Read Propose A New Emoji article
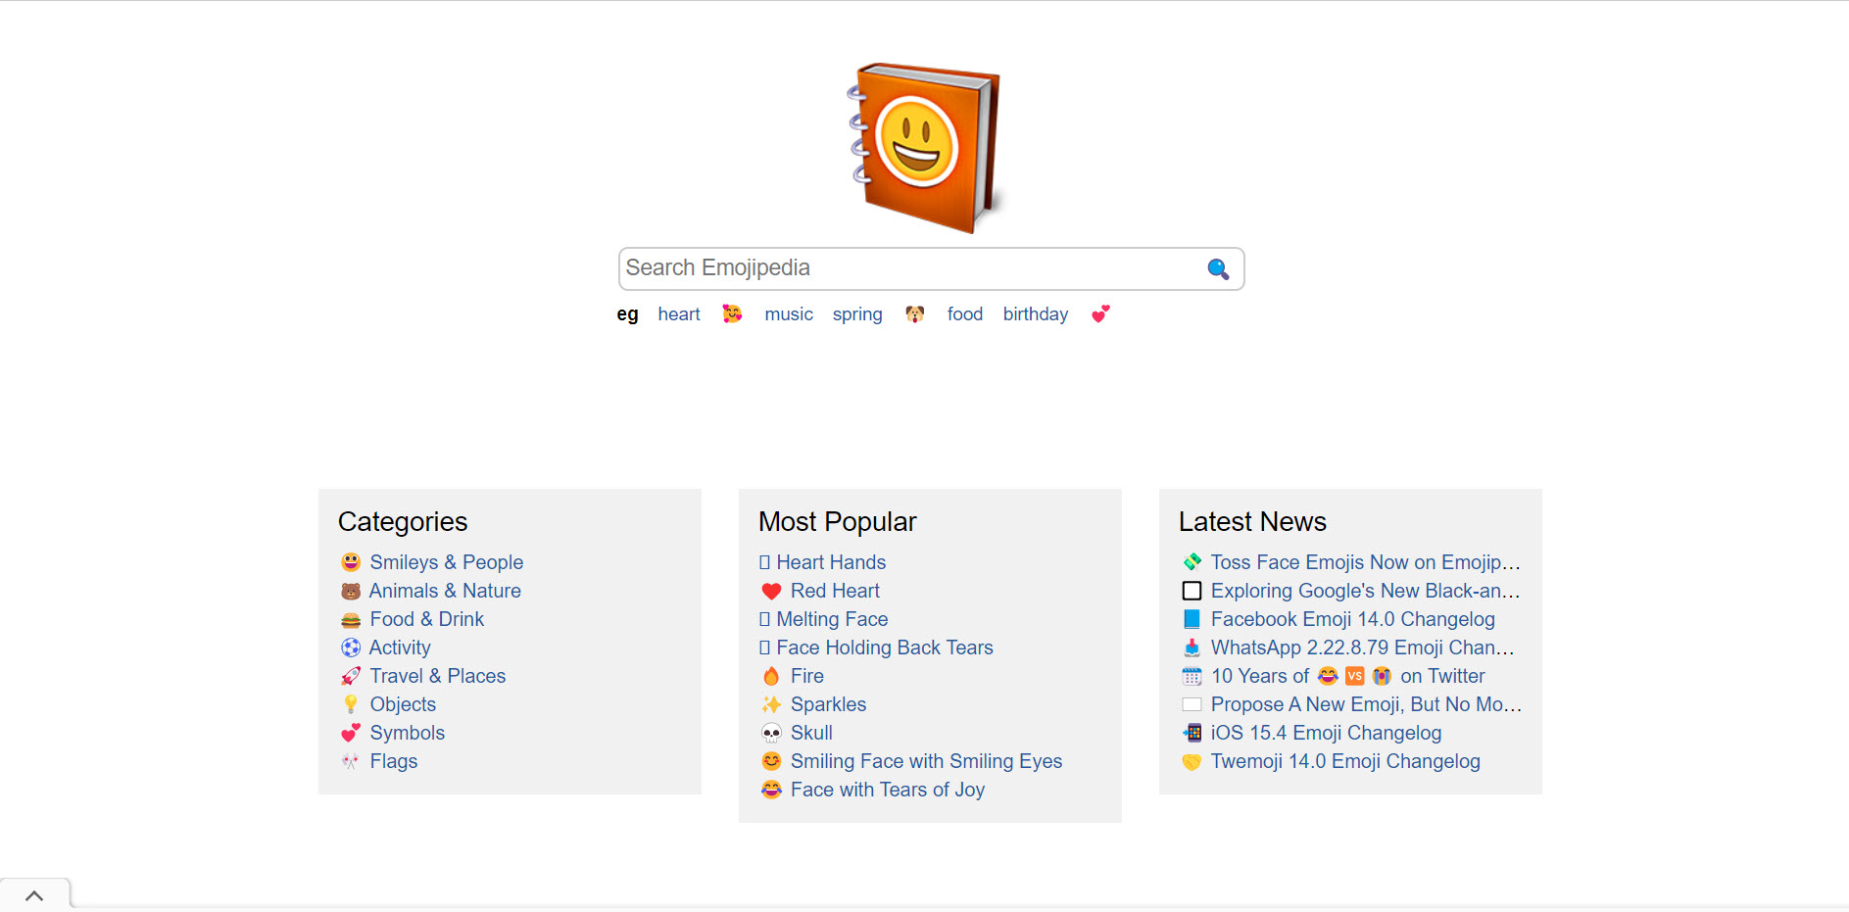This screenshot has width=1849, height=912. point(1366,704)
